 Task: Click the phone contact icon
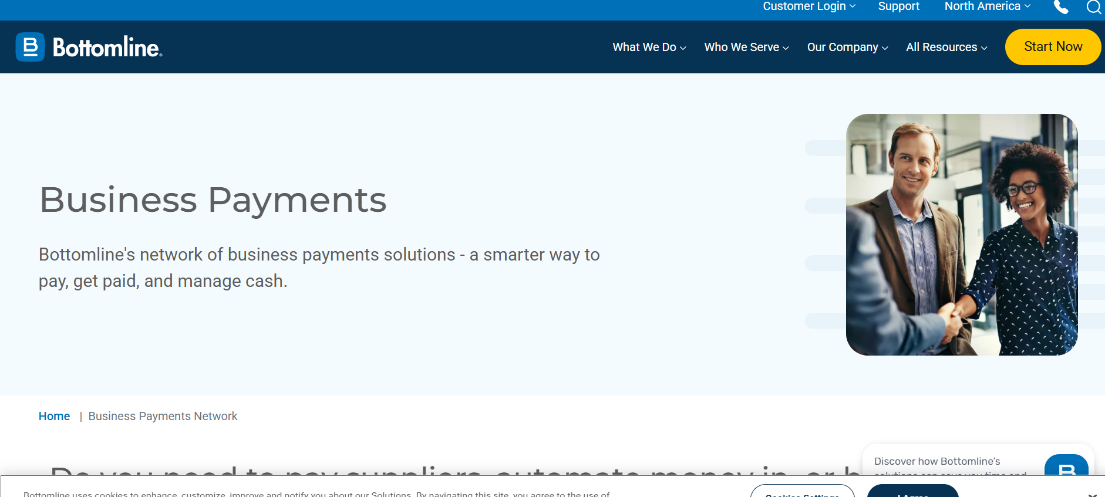point(1061,7)
